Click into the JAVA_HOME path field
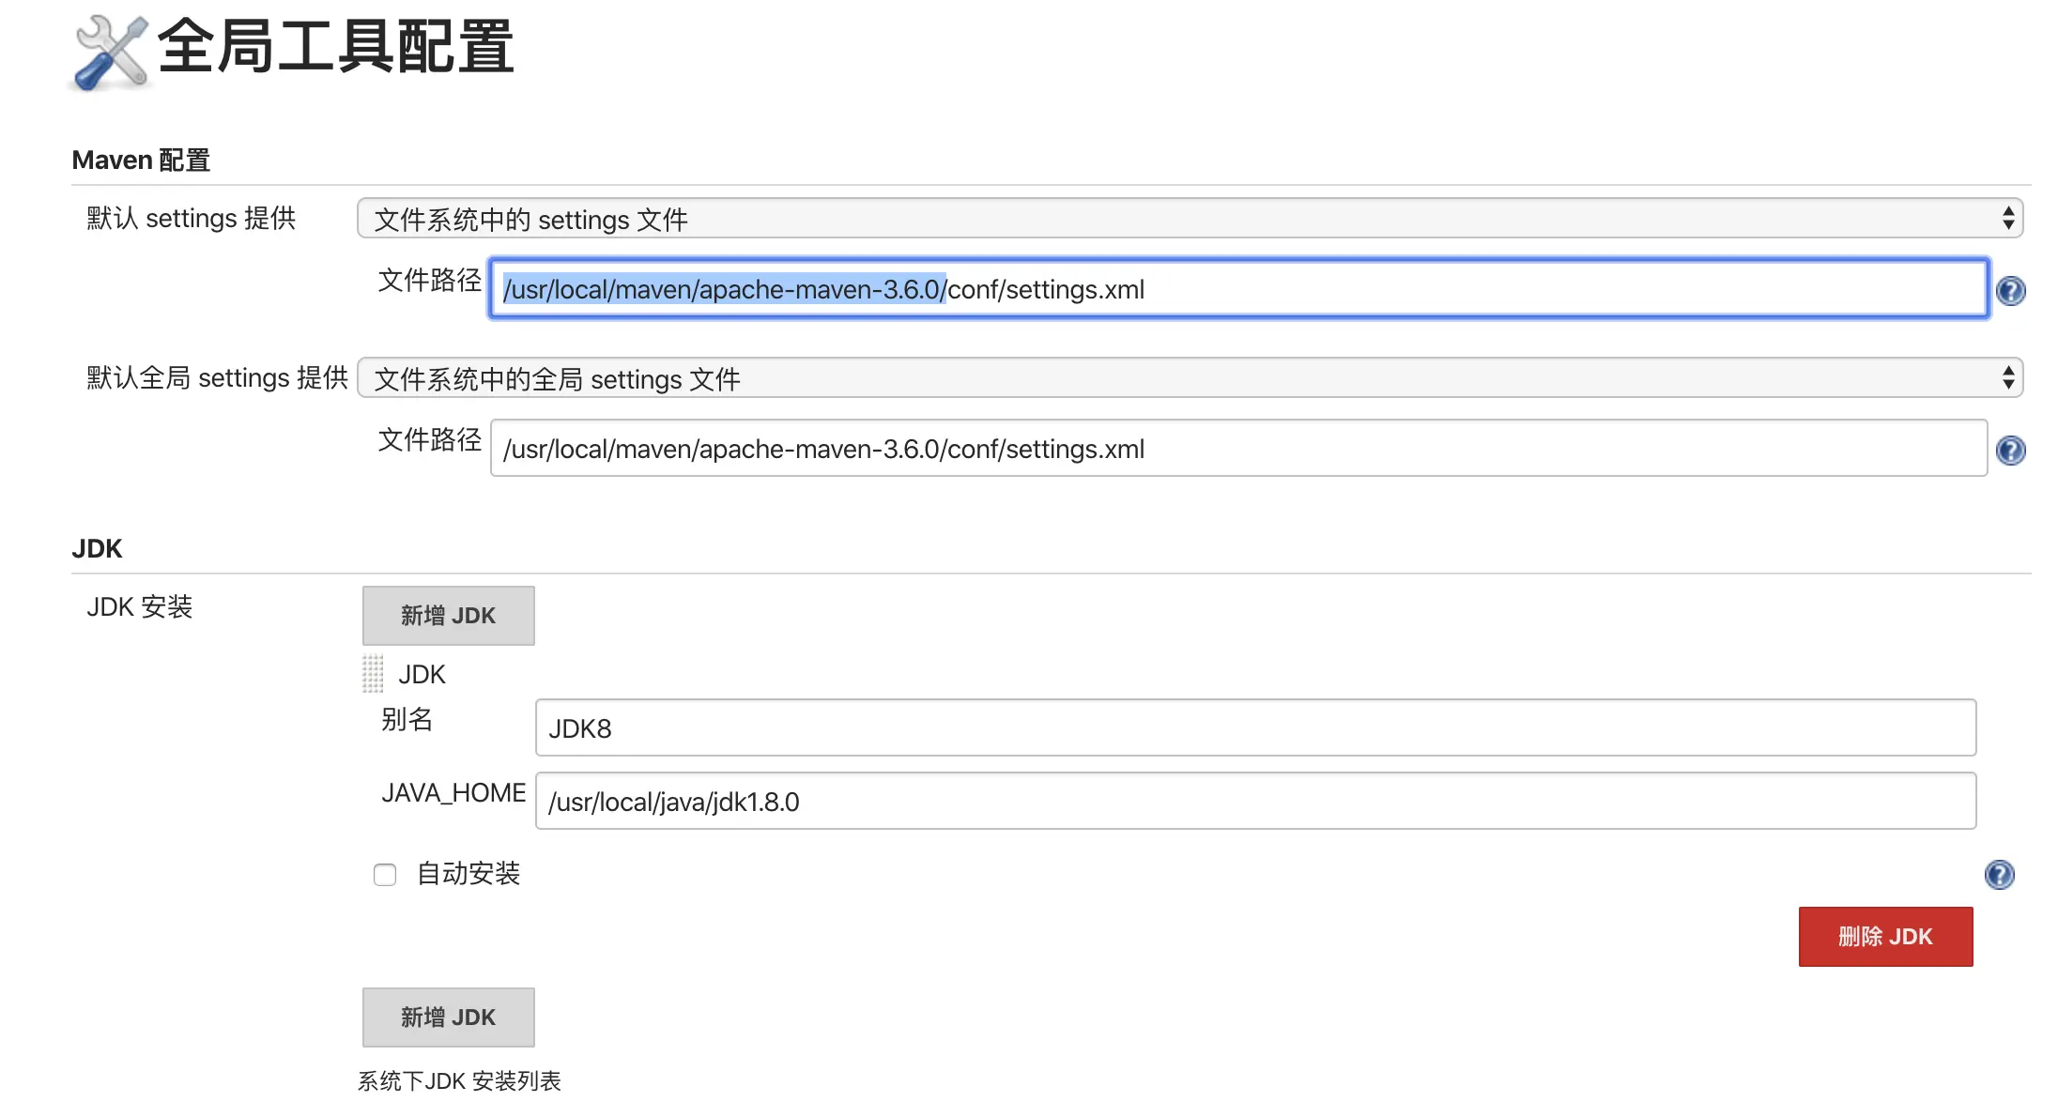 tap(1254, 801)
